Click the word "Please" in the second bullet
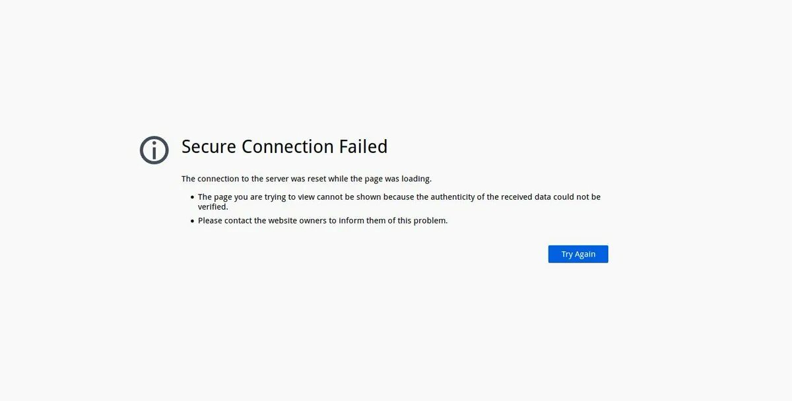 tap(210, 221)
